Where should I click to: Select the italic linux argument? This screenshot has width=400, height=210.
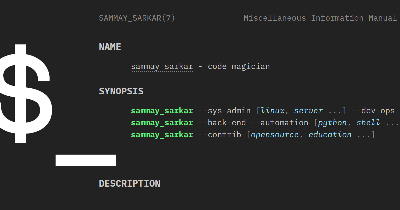(273, 111)
